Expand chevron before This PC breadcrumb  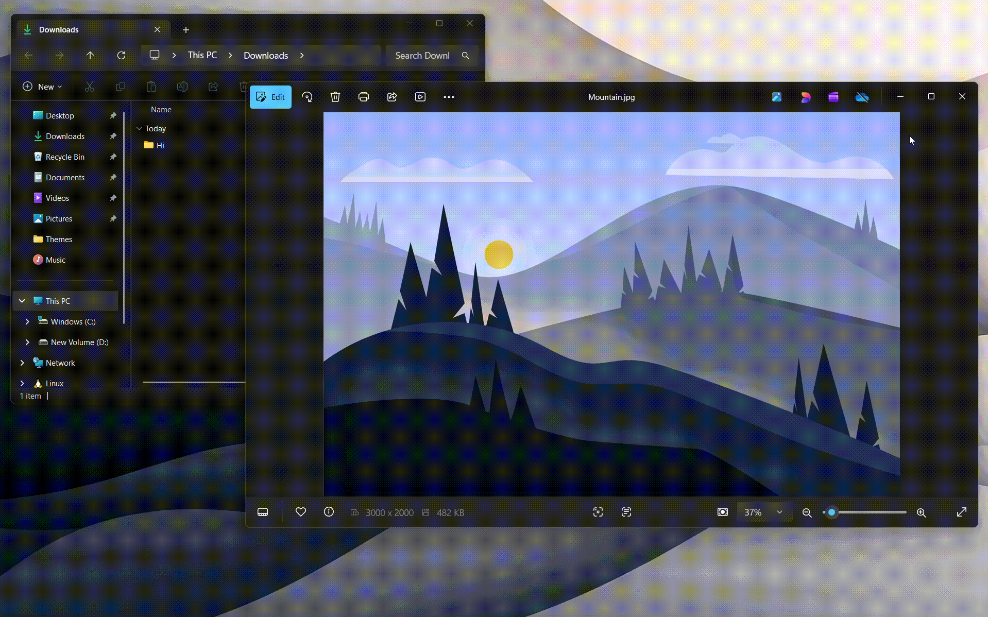pos(174,55)
